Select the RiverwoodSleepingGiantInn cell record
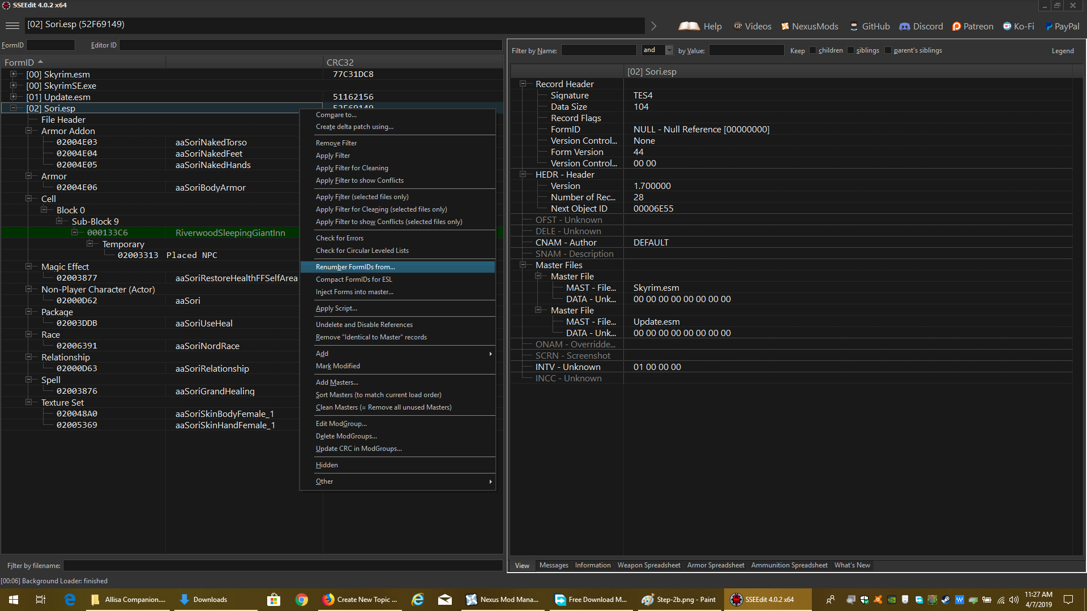Screen dimensions: 1087x611 click(230, 233)
